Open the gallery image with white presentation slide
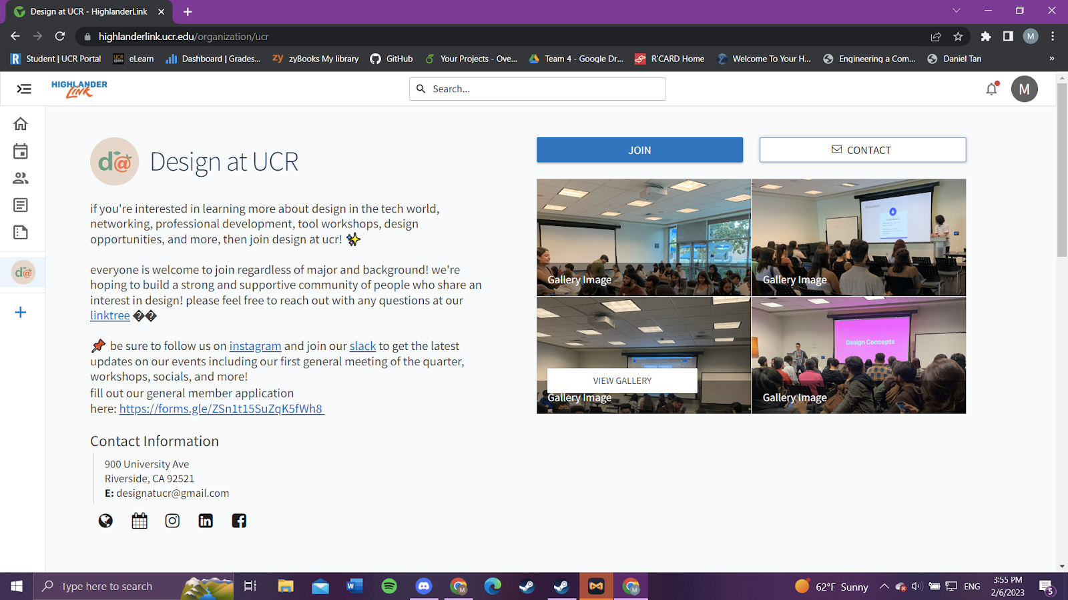1068x600 pixels. (x=858, y=237)
